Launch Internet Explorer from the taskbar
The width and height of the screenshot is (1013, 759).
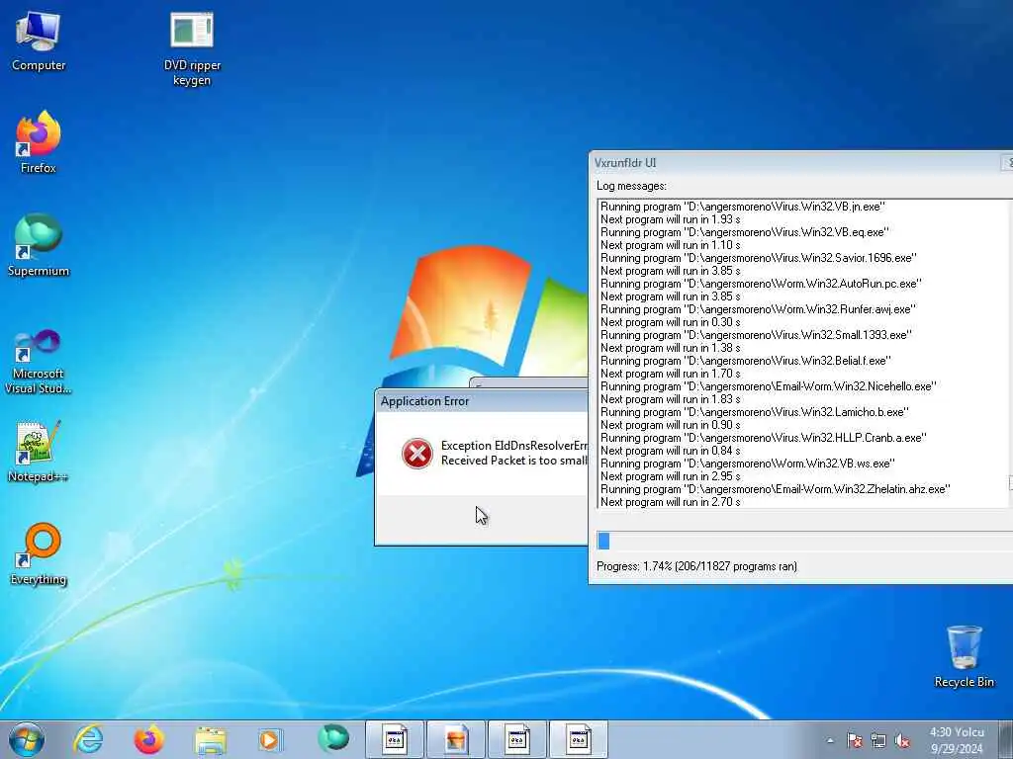tap(88, 739)
